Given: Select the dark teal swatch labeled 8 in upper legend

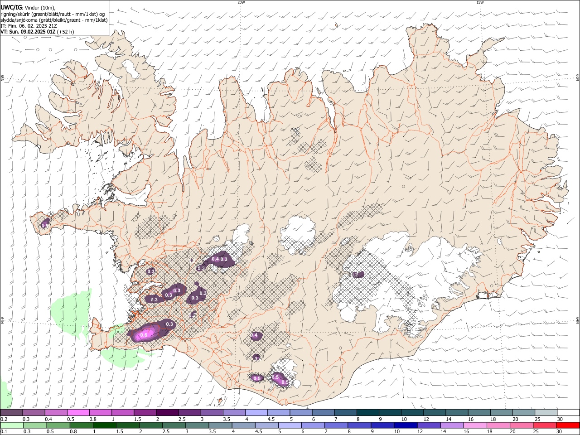Looking at the screenshot, I should [x=368, y=413].
